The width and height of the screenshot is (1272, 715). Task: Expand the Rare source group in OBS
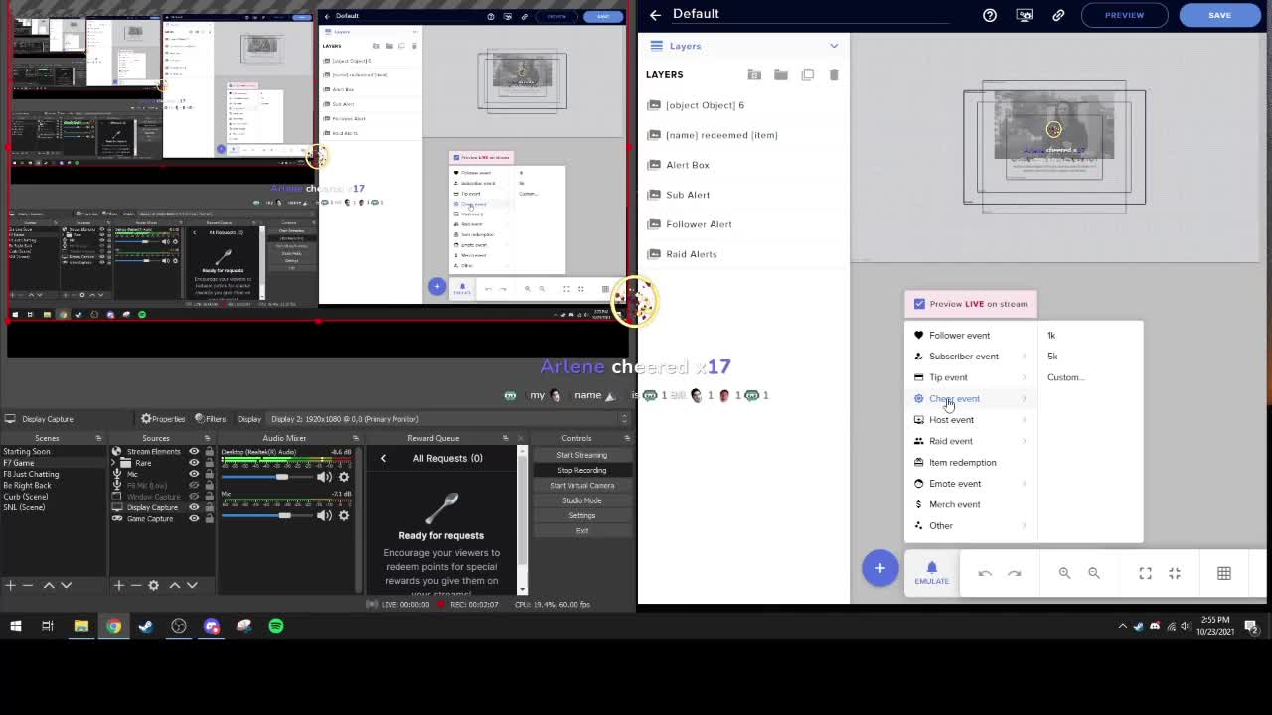pos(112,461)
